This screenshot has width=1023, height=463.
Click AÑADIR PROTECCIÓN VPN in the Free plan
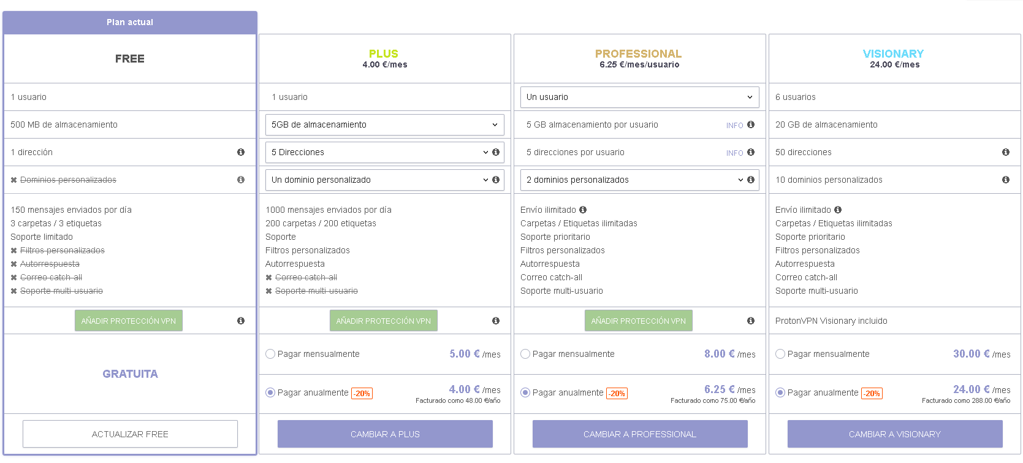[x=129, y=321]
